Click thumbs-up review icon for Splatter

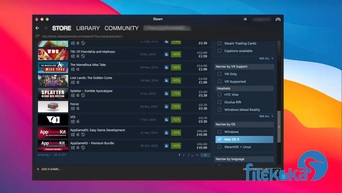pos(166,93)
